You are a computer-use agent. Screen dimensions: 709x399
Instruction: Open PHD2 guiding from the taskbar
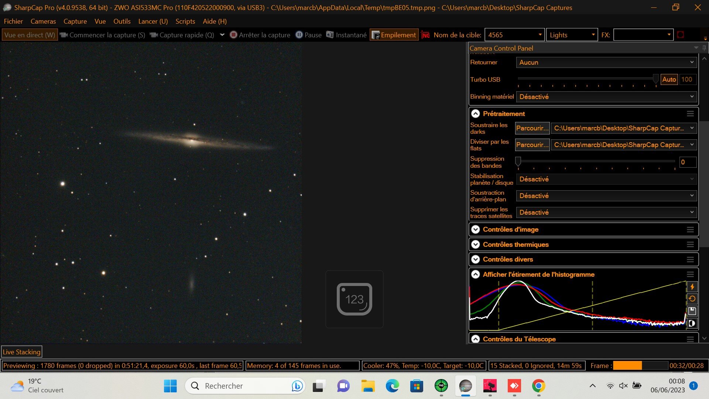point(441,386)
